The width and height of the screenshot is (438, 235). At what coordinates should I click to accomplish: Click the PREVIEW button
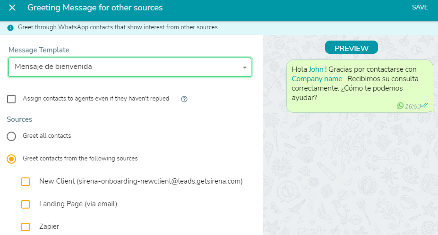(x=352, y=48)
